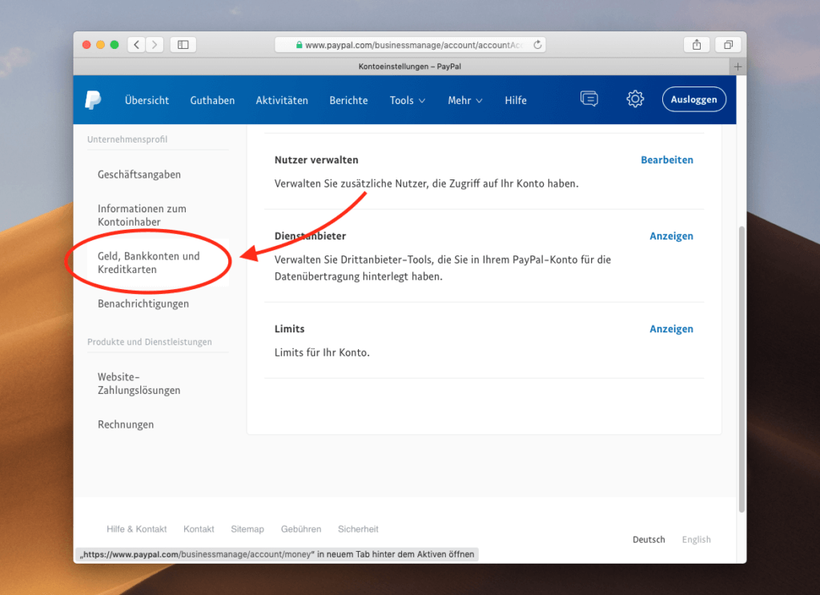Select Deutsch as the page language
Screen dimensions: 820x595
pos(649,539)
